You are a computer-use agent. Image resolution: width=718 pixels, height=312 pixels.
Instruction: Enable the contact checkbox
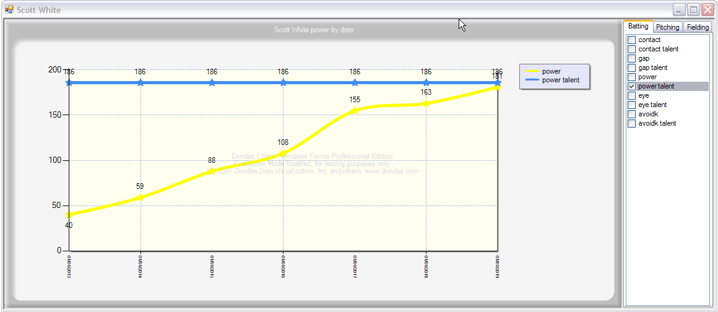pos(631,40)
